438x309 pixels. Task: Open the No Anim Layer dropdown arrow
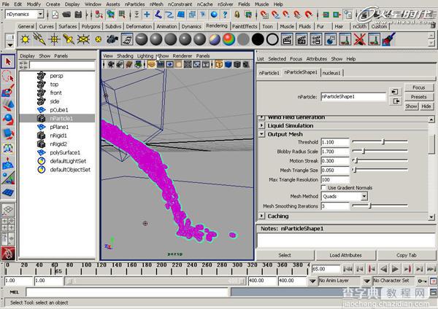click(312, 281)
